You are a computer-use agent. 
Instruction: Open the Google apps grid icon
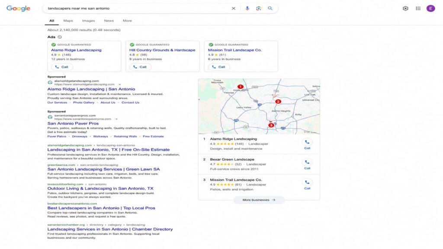418,9
